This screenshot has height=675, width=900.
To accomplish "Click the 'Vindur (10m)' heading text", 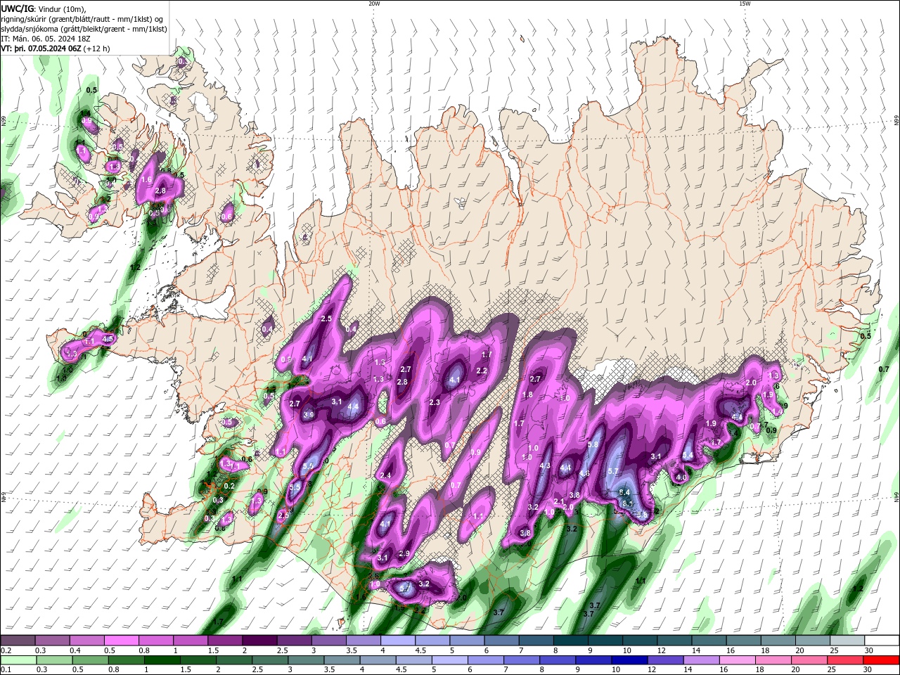I will coord(62,8).
